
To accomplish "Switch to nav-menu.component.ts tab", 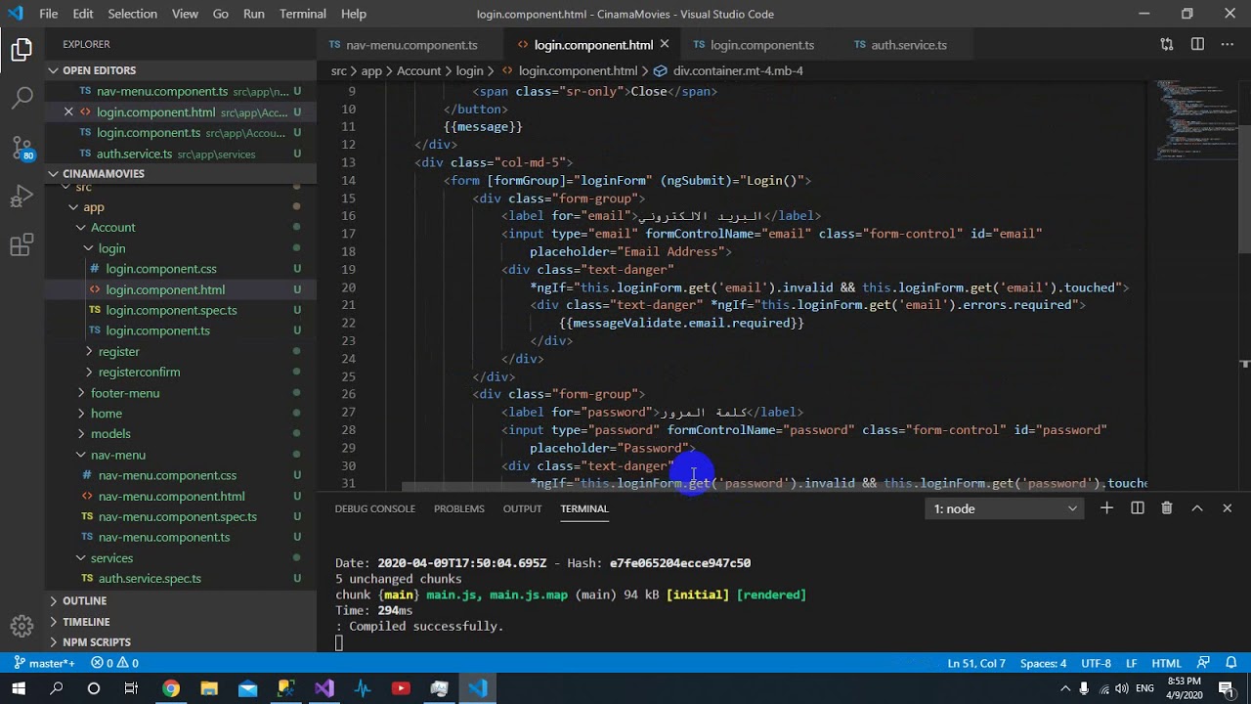I will pos(410,45).
